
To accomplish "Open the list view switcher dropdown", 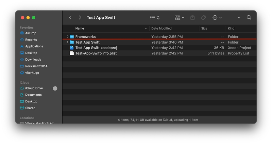I will pos(155,18).
